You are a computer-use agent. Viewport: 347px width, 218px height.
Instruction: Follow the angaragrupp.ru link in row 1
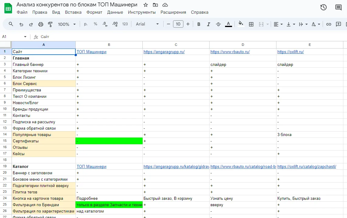point(164,52)
